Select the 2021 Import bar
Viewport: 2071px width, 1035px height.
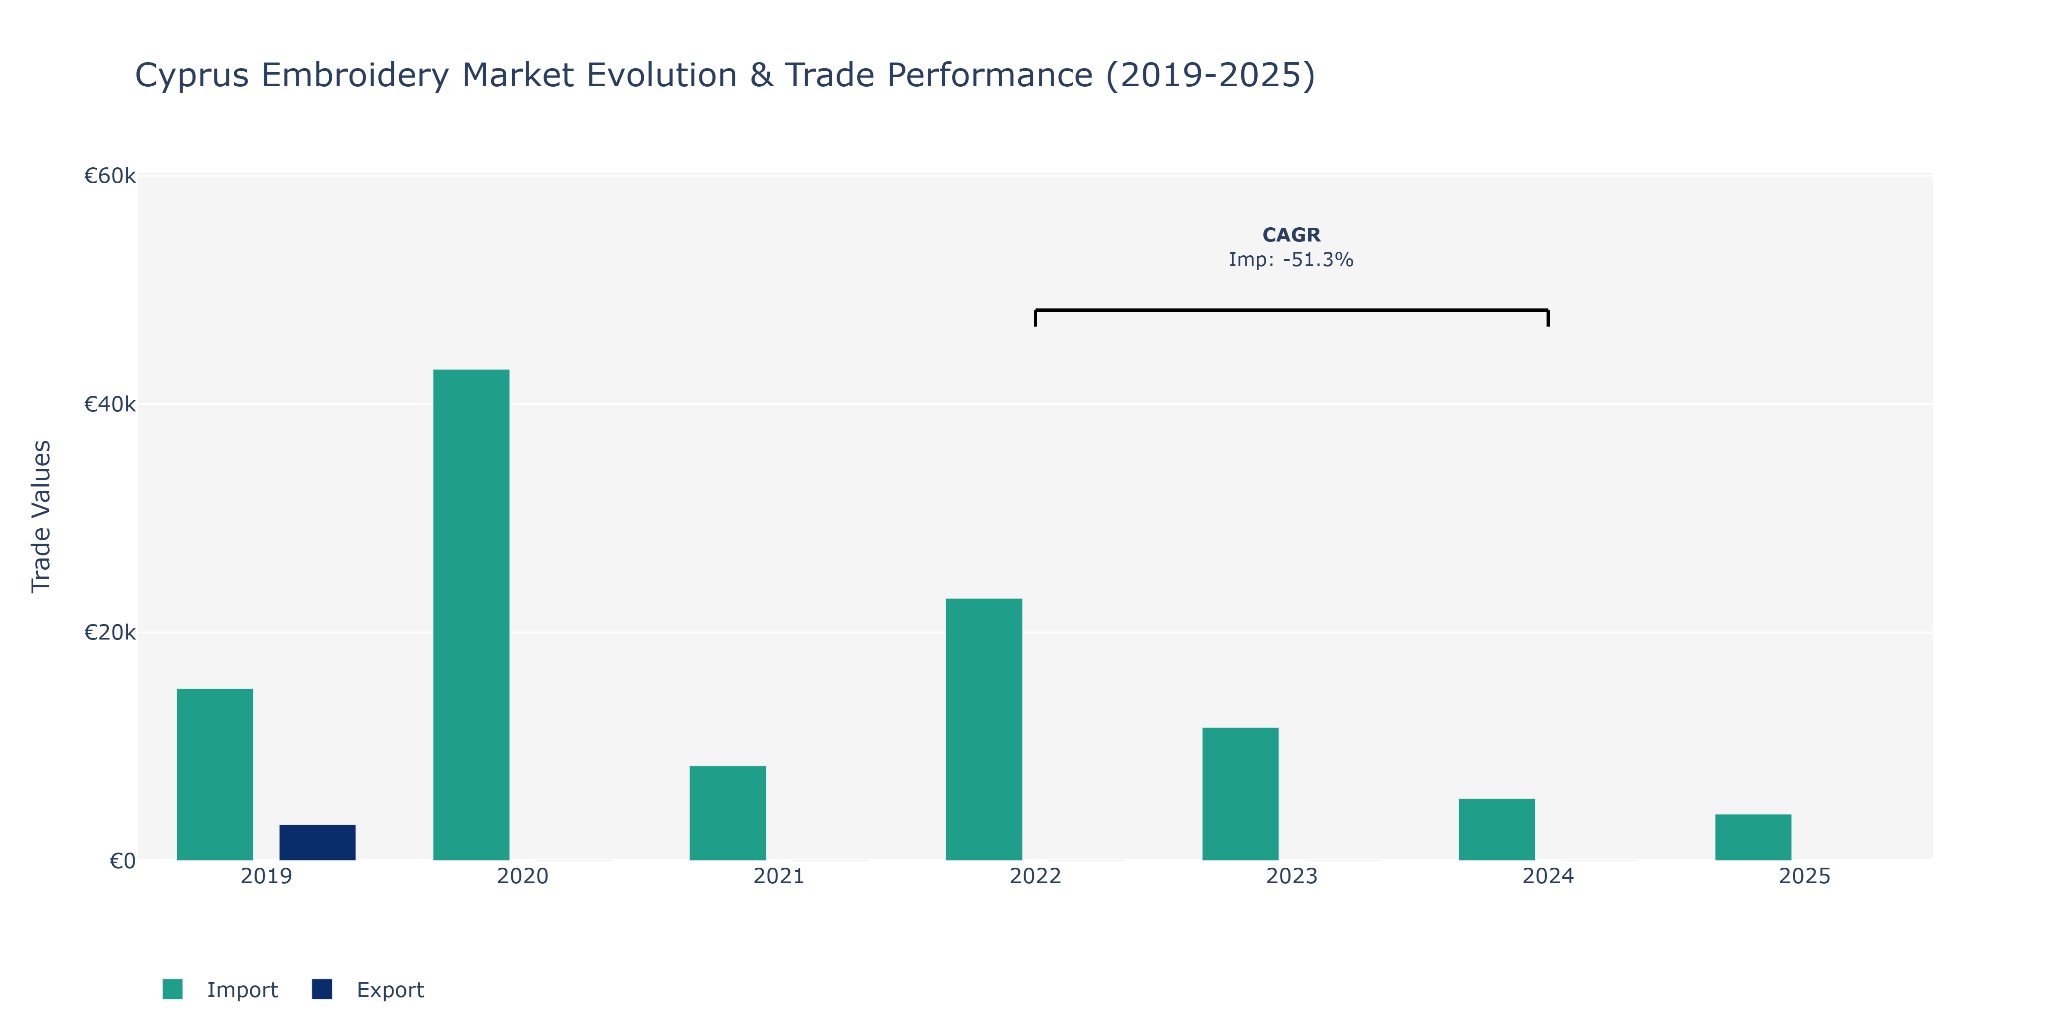727,813
